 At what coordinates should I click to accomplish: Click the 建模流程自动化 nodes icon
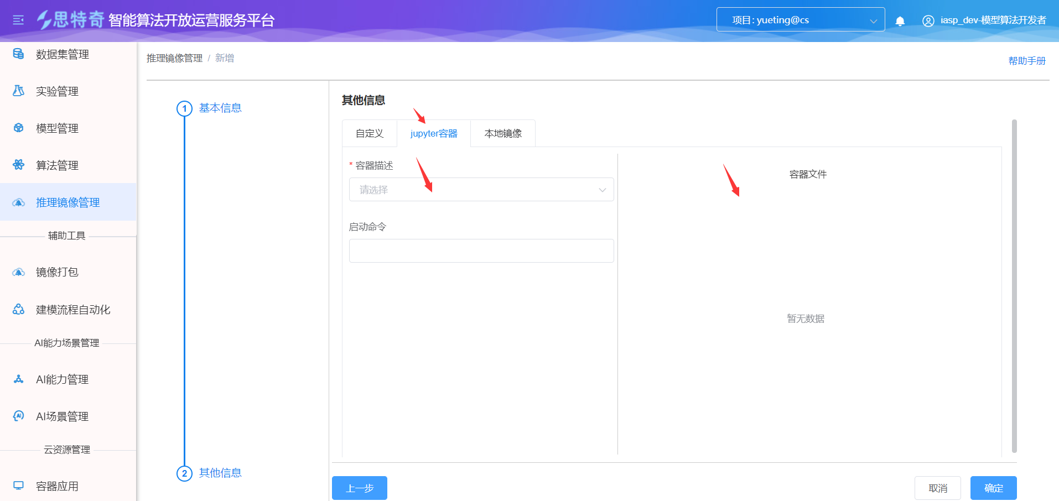(18, 309)
